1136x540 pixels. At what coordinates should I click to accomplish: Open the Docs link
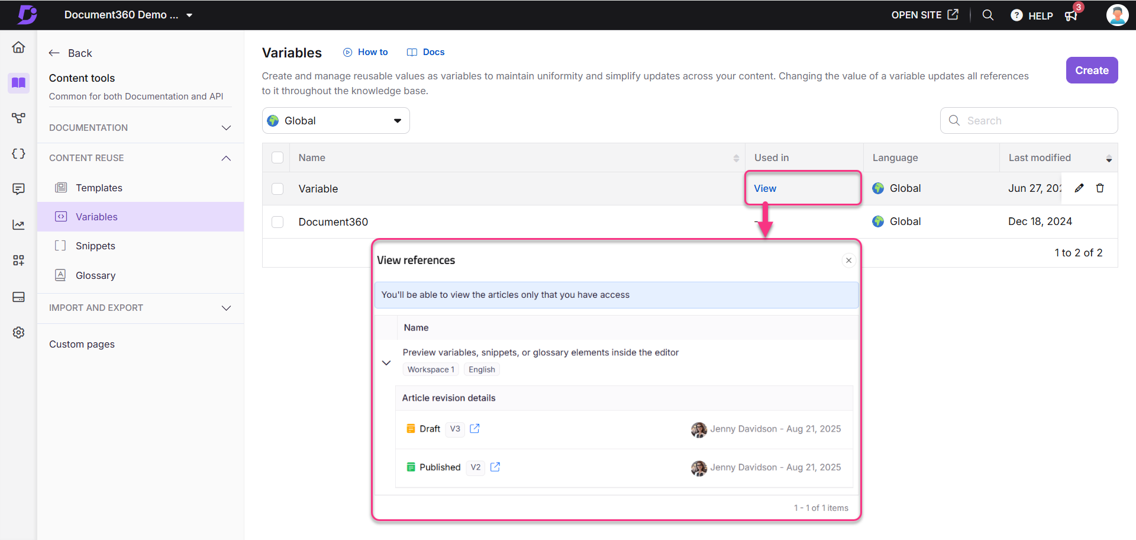click(426, 52)
